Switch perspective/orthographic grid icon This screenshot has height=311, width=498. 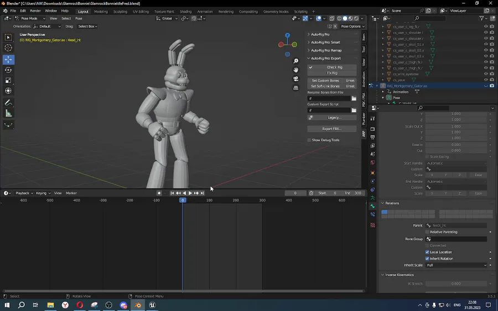point(295,88)
